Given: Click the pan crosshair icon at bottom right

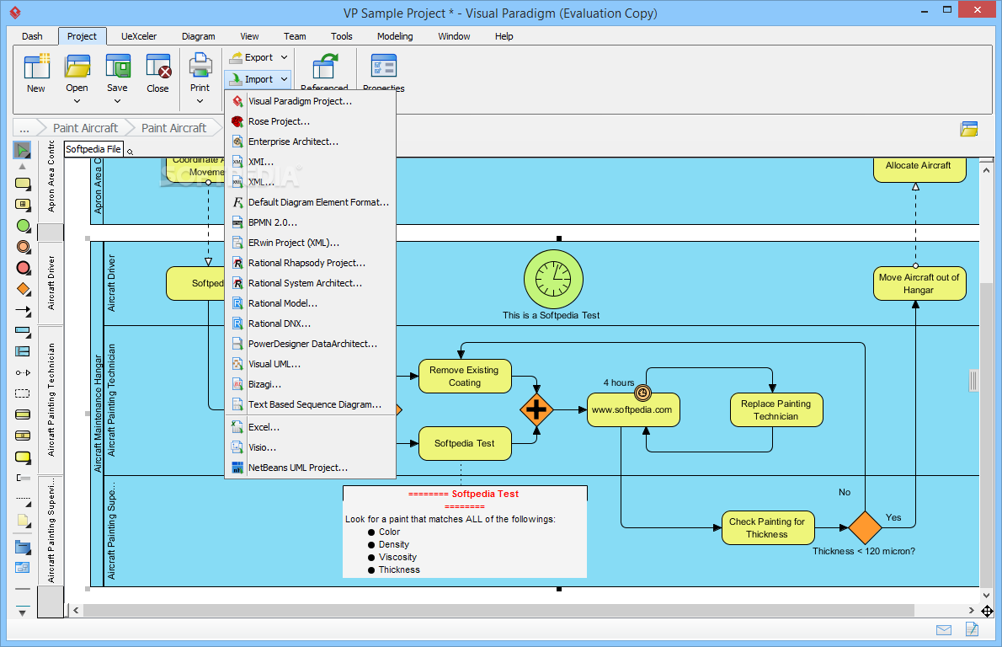Looking at the screenshot, I should tap(987, 612).
